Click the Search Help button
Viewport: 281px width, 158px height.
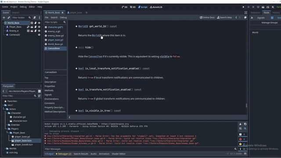point(224,18)
